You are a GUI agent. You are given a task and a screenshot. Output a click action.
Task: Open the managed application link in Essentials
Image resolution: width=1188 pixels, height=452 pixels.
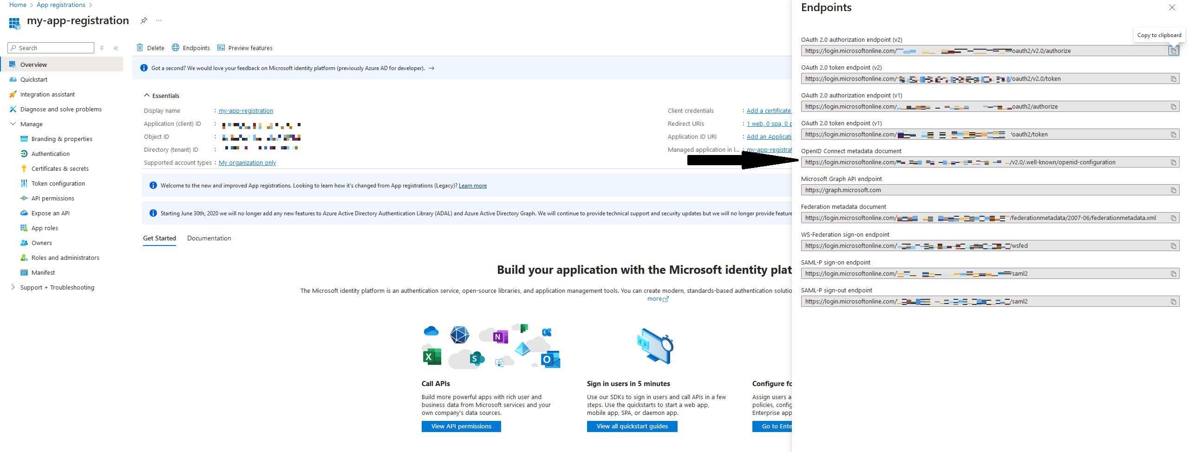click(769, 149)
